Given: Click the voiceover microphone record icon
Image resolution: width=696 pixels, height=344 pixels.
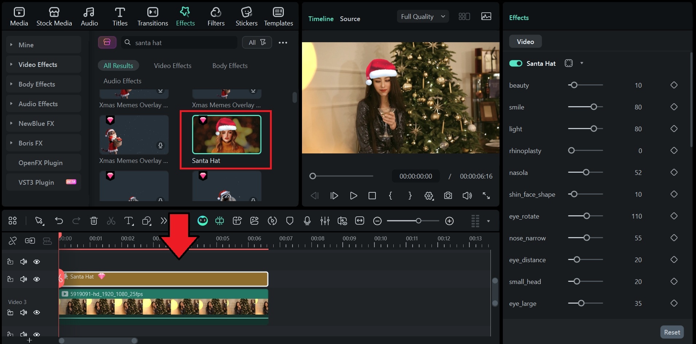Looking at the screenshot, I should pyautogui.click(x=307, y=221).
